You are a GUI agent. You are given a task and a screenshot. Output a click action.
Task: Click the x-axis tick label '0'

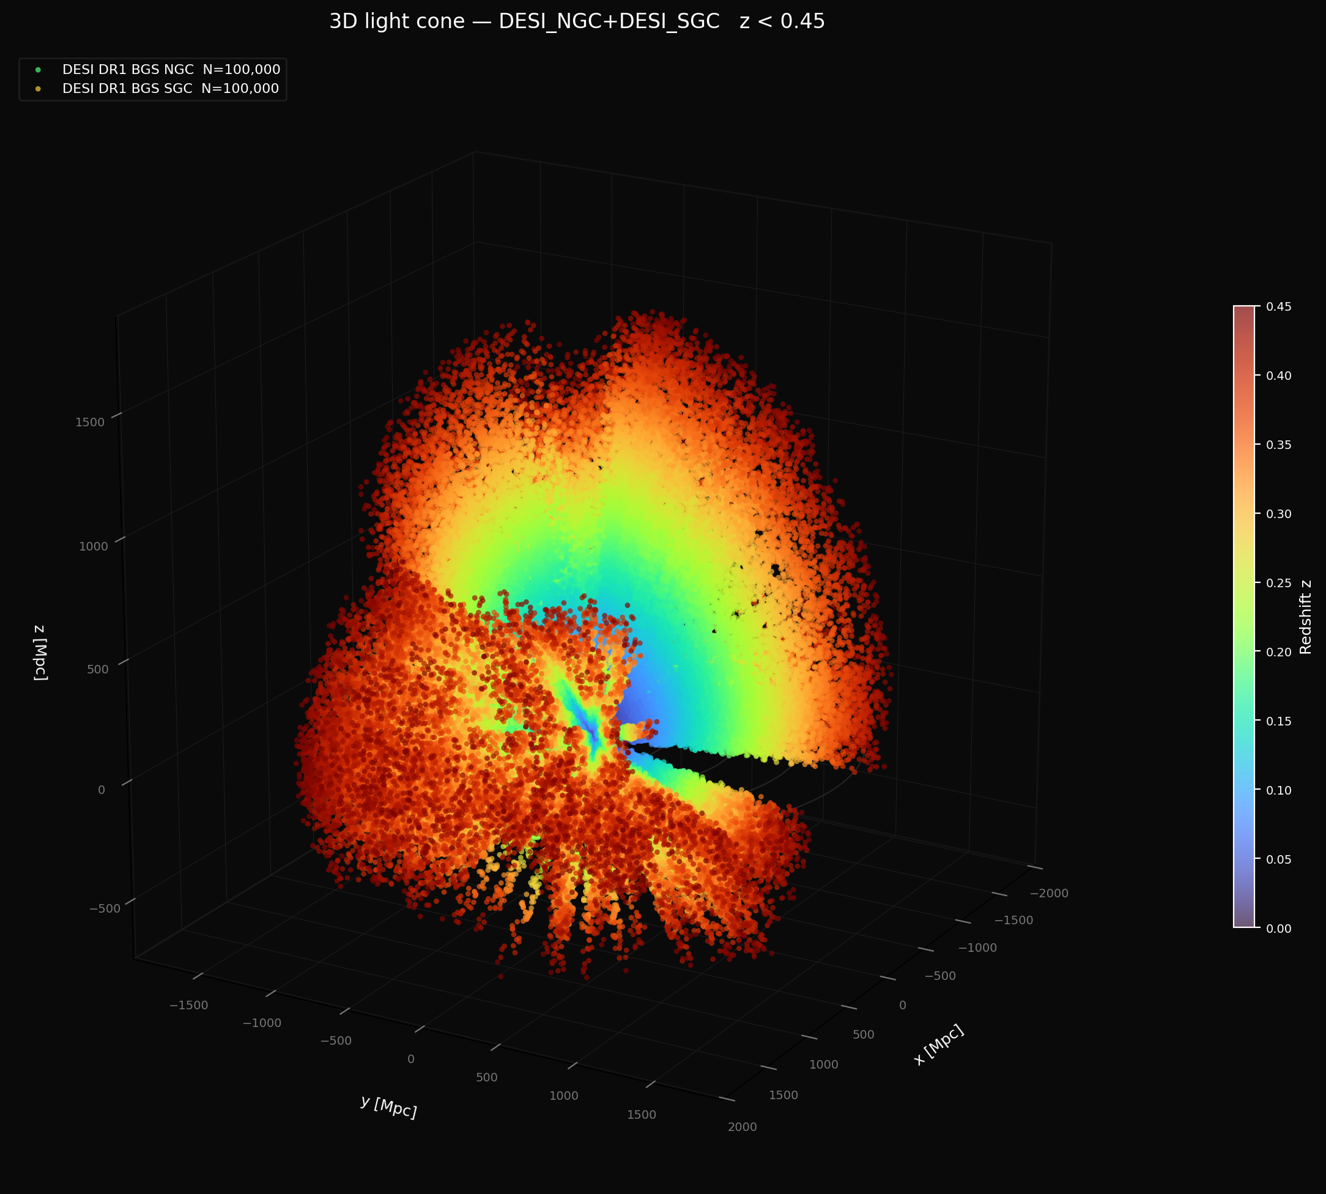point(903,1005)
